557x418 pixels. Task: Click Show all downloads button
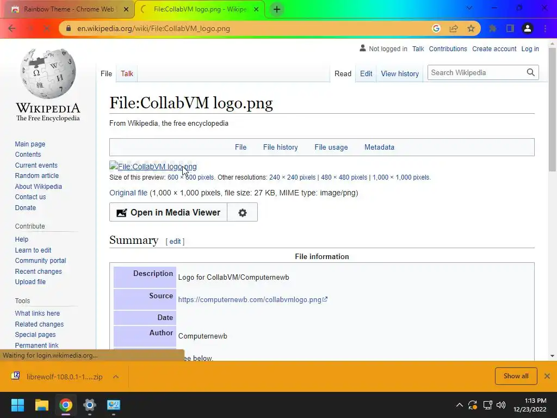[516, 376]
